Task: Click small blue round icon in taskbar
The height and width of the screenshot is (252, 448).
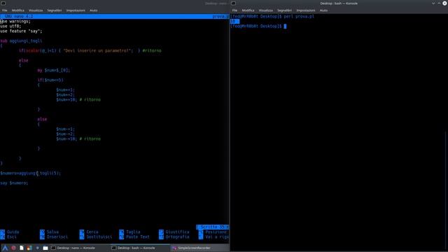Action: (x=37, y=248)
